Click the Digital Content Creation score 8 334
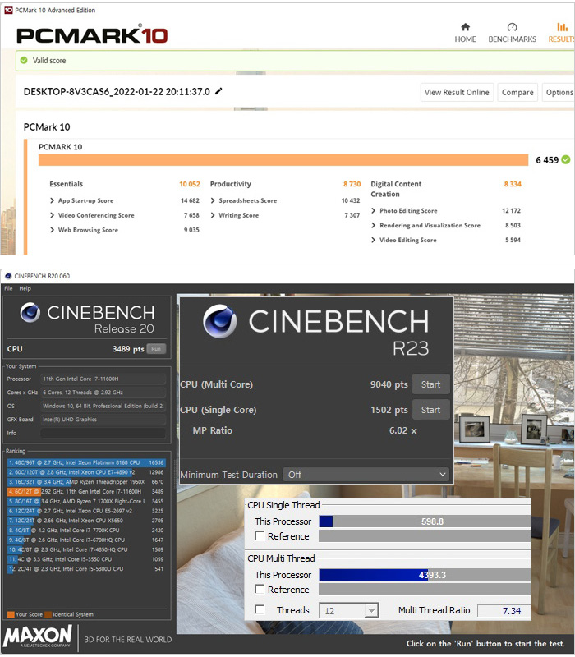The image size is (575, 657). 513,184
